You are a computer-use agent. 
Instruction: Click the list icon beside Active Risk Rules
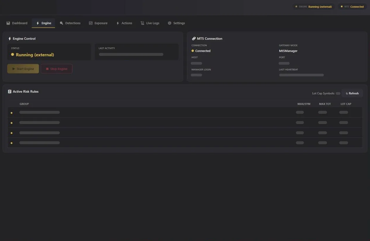10,92
